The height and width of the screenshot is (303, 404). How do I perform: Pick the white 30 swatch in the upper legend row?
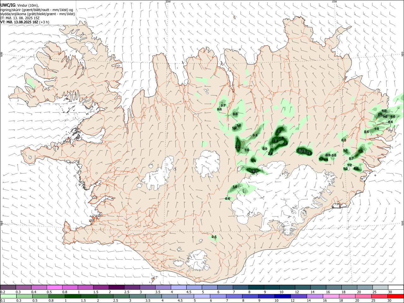pyautogui.click(x=396, y=287)
